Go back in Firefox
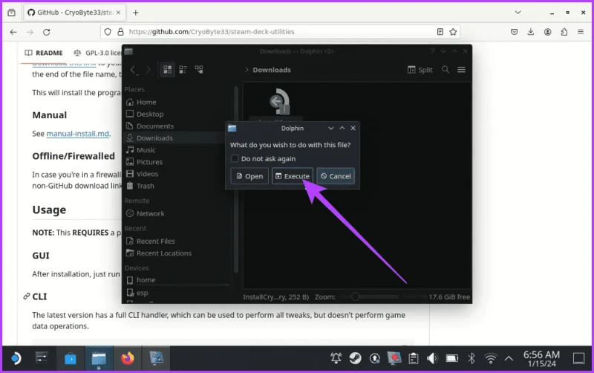 click(13, 32)
